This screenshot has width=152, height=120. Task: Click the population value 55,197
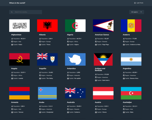pos(107,39)
